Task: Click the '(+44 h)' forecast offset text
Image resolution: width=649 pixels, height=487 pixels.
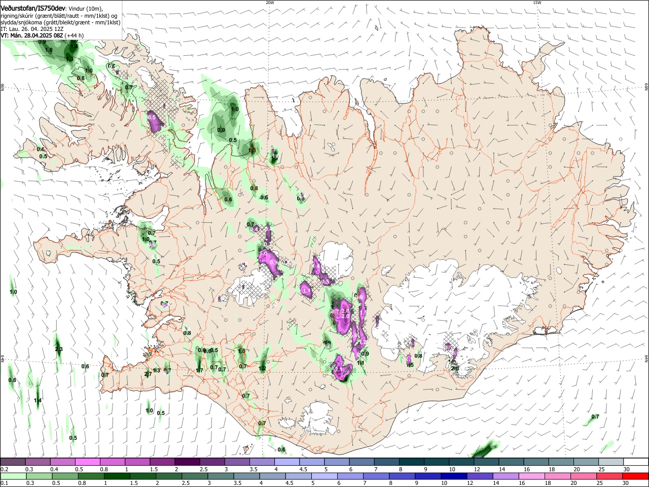Action: click(74, 36)
